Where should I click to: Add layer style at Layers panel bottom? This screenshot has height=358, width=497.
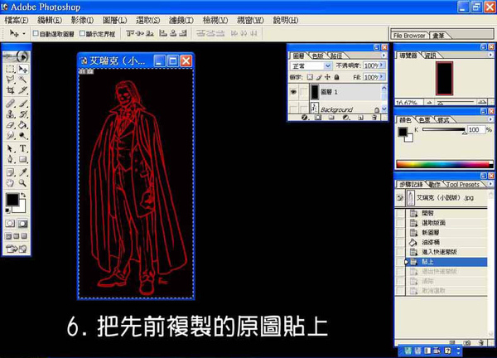[305, 118]
